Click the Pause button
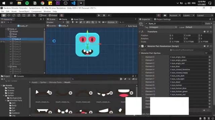This screenshot has width=215, height=120. [x=104, y=15]
